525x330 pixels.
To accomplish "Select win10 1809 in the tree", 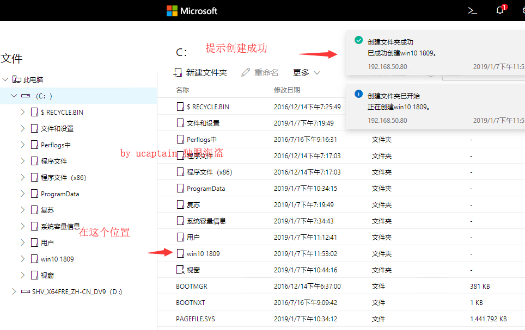I will (57, 259).
